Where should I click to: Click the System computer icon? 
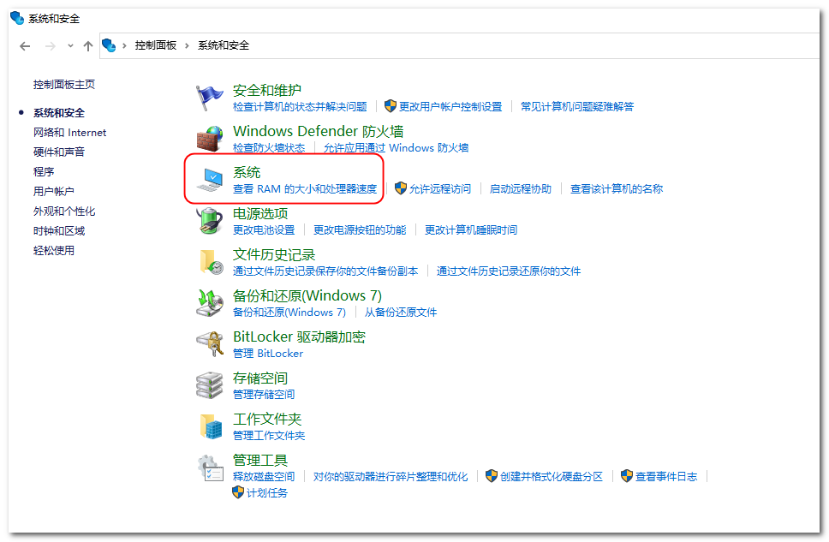pyautogui.click(x=210, y=180)
